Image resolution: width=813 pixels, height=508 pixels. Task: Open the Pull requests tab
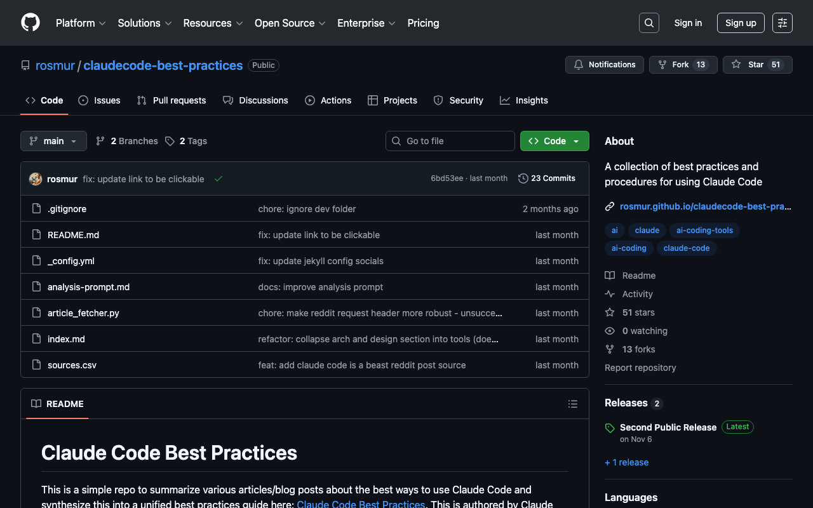pyautogui.click(x=171, y=100)
